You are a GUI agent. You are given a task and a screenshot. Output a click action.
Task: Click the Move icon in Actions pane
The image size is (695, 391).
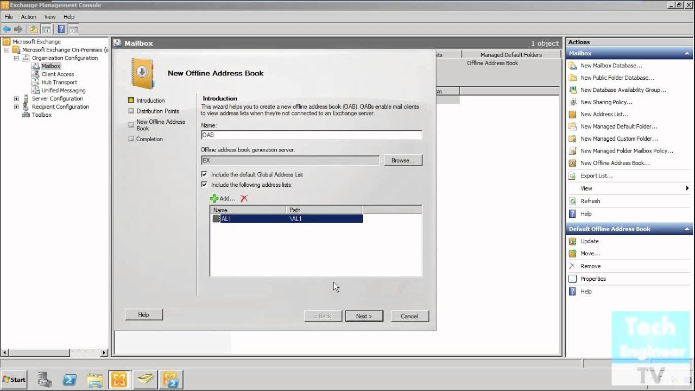click(x=572, y=254)
